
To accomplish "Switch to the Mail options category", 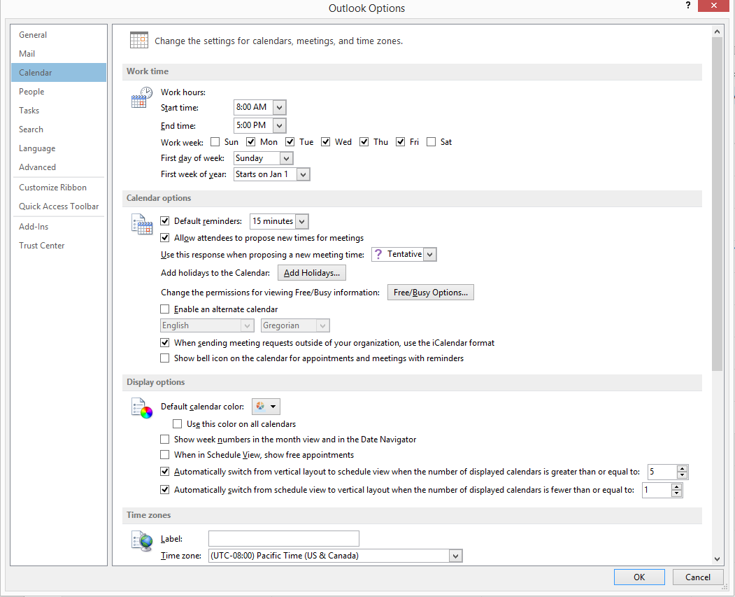I will point(27,54).
